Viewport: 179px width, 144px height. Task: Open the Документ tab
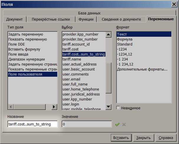pos(14,19)
